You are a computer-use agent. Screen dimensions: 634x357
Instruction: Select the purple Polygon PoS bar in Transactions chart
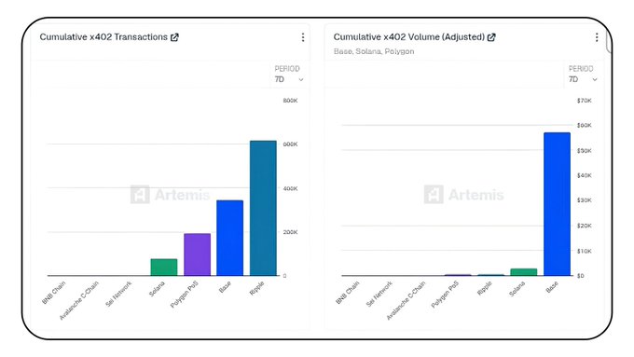click(198, 254)
